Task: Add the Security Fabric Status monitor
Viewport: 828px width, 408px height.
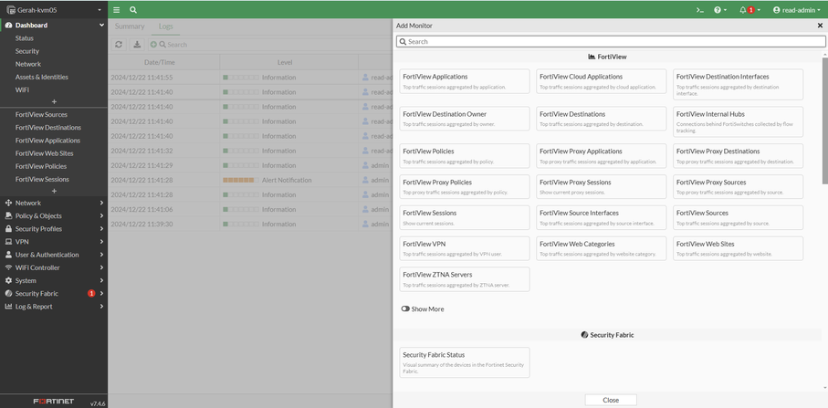Action: click(464, 362)
